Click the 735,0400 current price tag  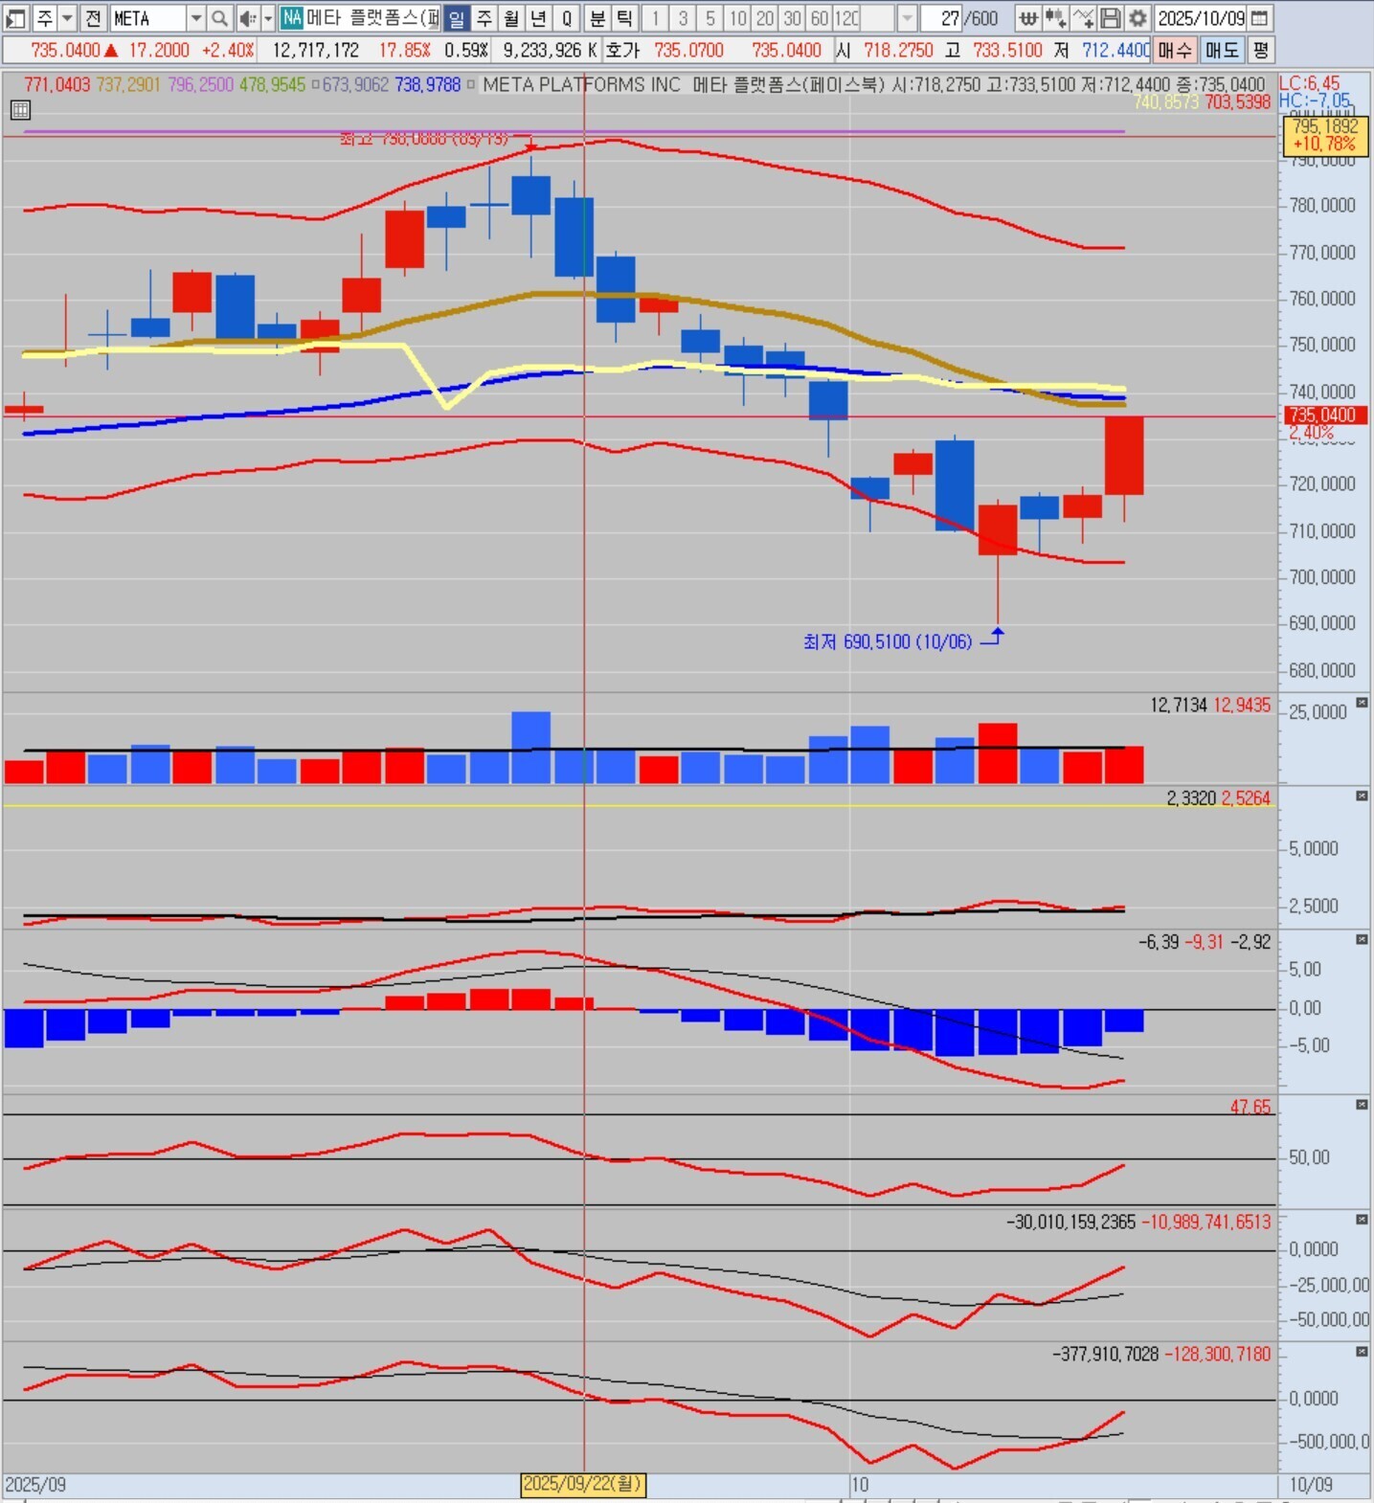tap(1324, 415)
